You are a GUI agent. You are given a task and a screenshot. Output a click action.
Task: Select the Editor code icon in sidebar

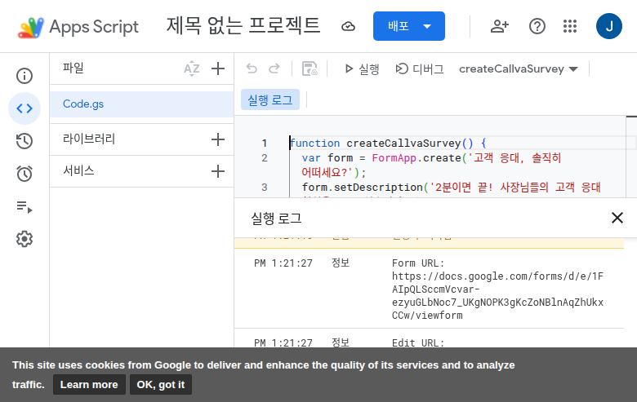24,108
